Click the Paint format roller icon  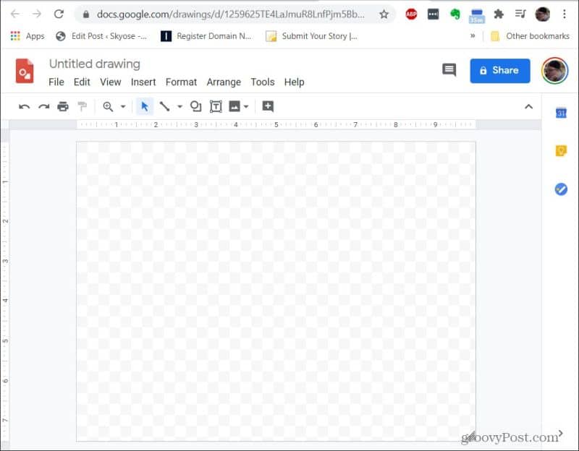tap(82, 106)
